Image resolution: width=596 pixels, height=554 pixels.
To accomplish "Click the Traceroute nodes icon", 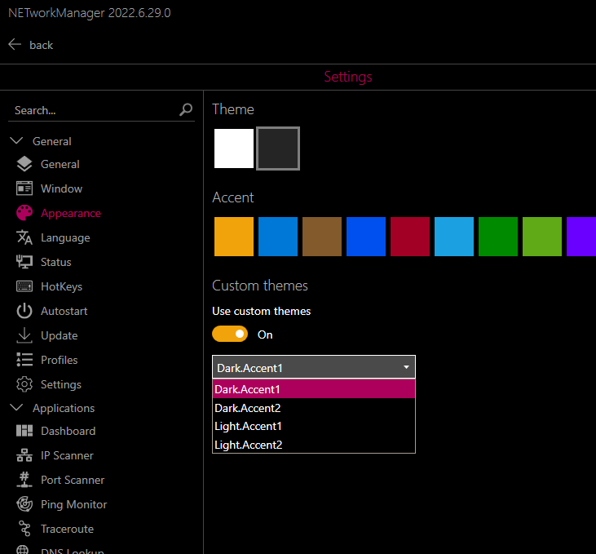I will pyautogui.click(x=24, y=529).
